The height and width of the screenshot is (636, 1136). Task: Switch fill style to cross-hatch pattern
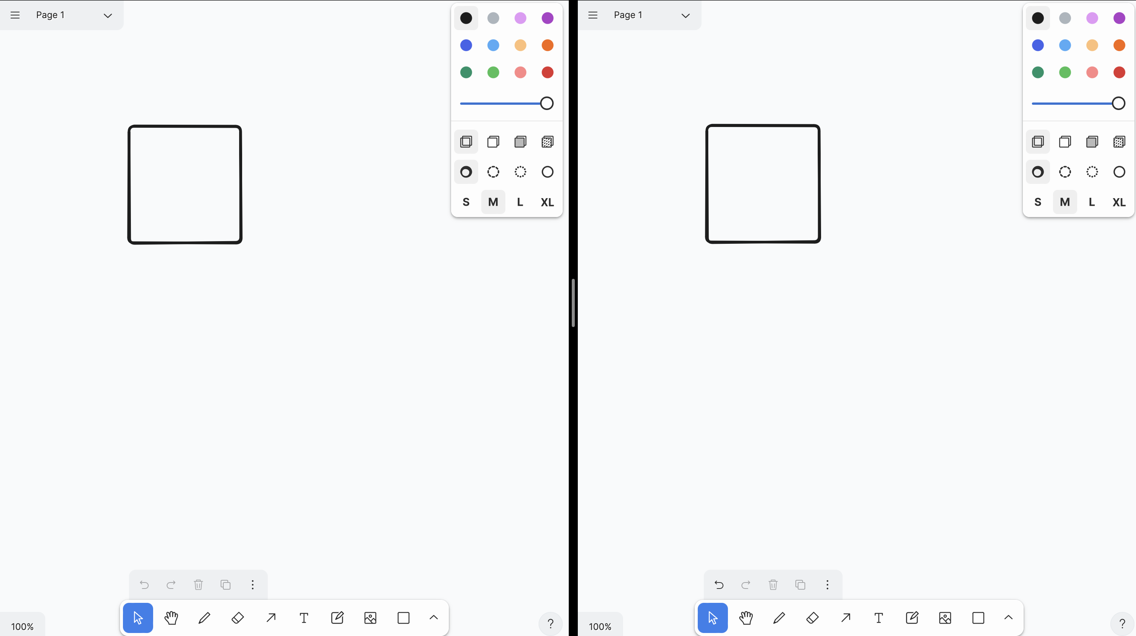tap(547, 142)
